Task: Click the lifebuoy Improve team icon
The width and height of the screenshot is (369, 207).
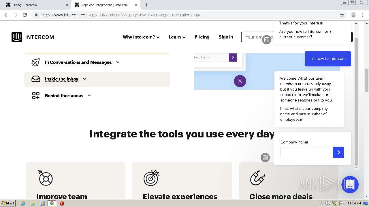Action: [45, 178]
